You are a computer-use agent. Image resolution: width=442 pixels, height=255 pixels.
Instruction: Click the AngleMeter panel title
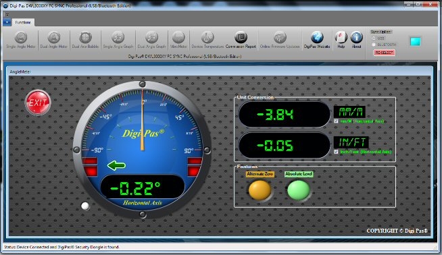20,72
